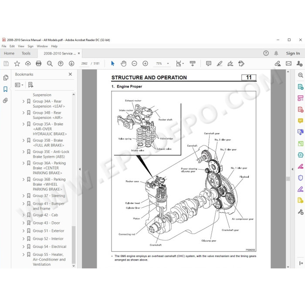Open the Edit menu

click(x=12, y=46)
